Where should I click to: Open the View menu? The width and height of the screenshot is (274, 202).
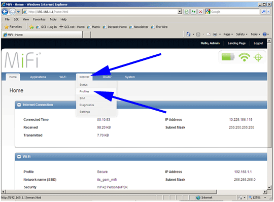pyautogui.click(x=26, y=19)
